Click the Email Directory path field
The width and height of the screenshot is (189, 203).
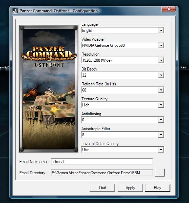tap(102, 173)
